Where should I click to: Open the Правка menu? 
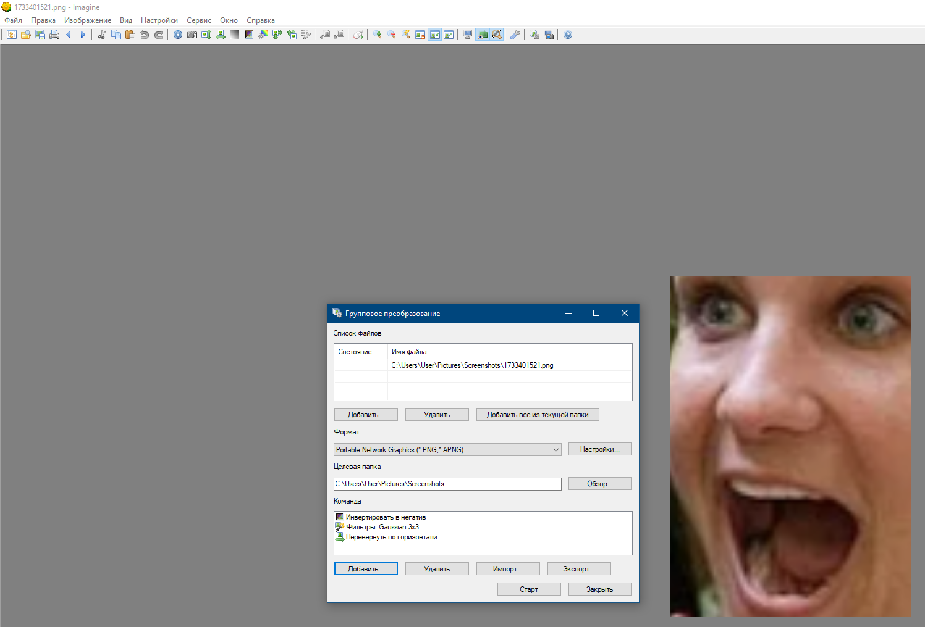pos(43,20)
